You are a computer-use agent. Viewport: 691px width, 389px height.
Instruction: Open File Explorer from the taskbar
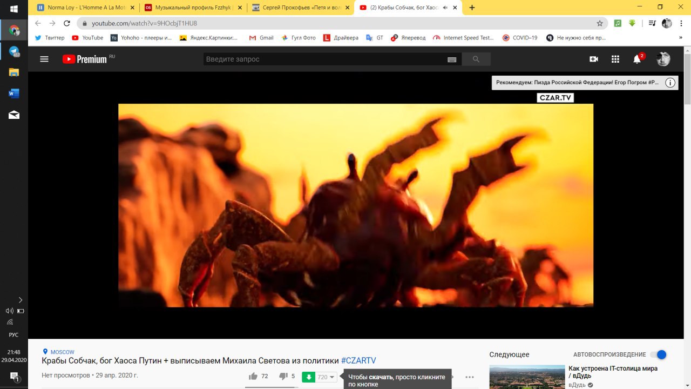pyautogui.click(x=14, y=72)
